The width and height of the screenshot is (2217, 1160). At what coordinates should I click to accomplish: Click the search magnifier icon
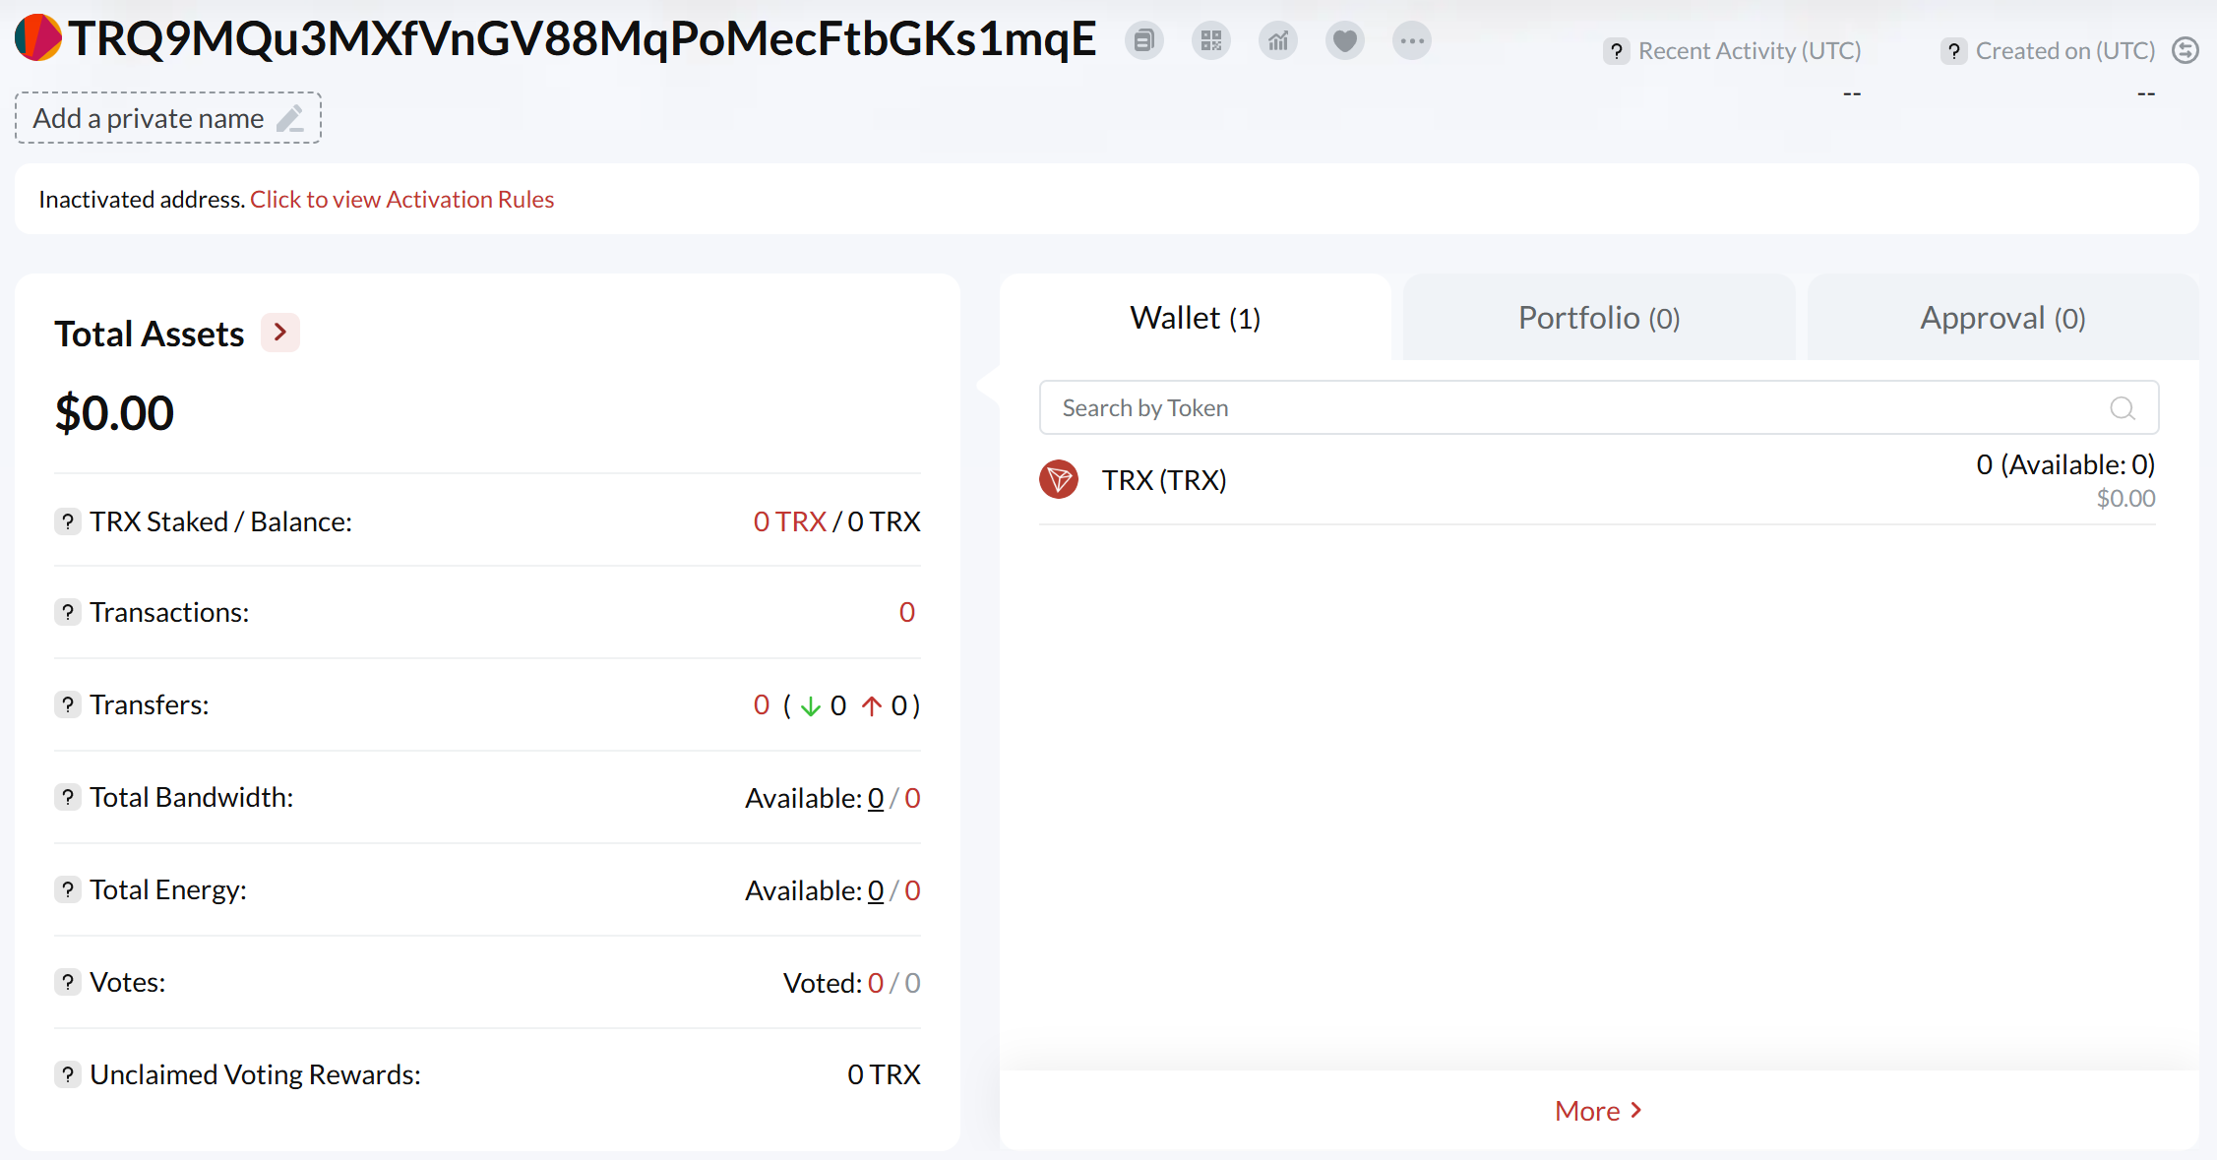click(x=2122, y=408)
